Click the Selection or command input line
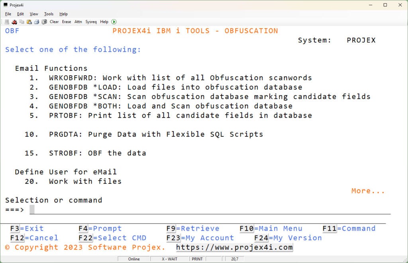 point(210,209)
